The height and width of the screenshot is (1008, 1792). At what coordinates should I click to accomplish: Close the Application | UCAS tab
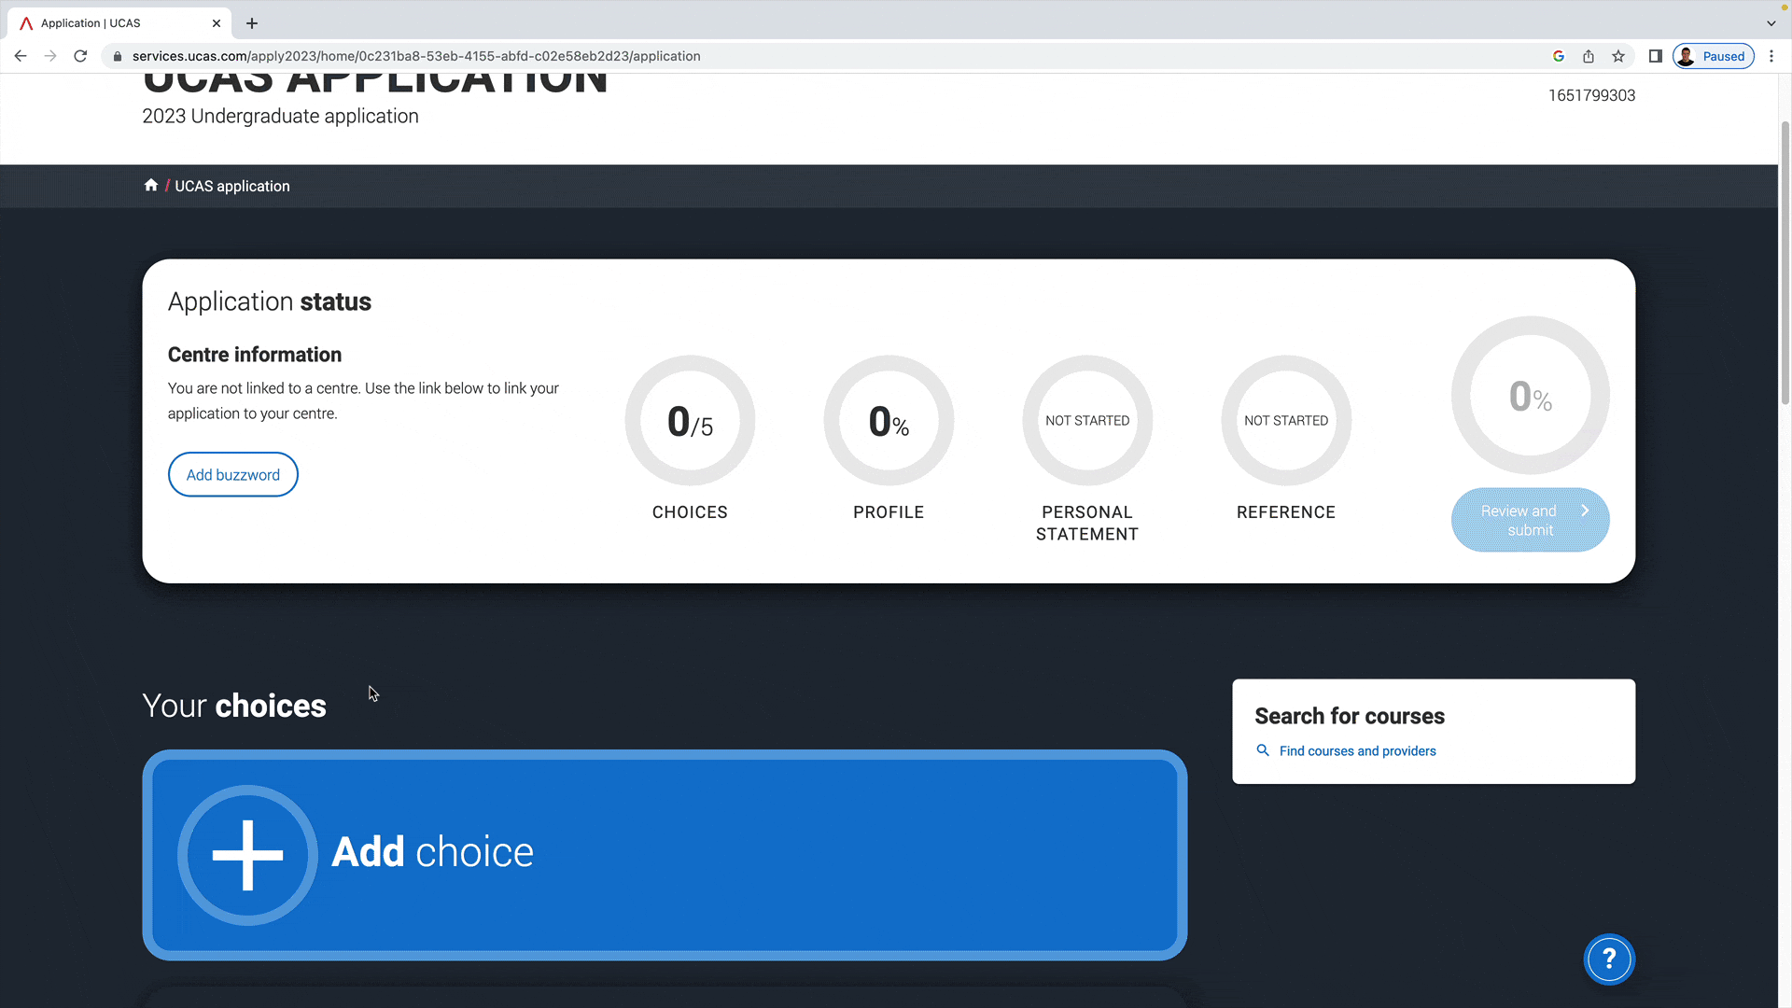(x=217, y=23)
